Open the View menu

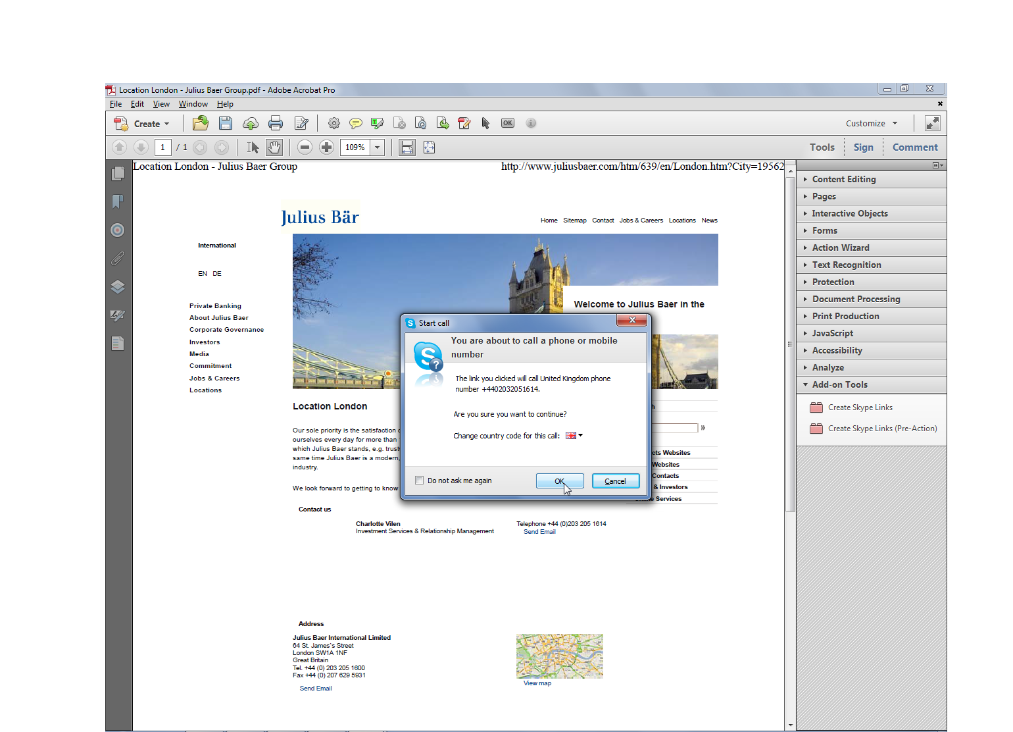coord(161,104)
